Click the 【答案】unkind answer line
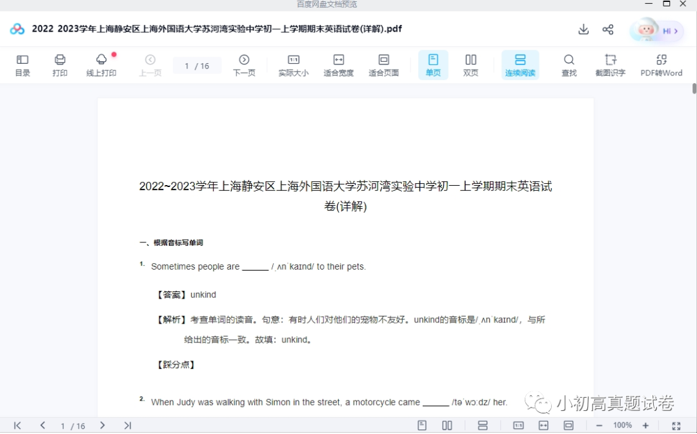Viewport: 697px width, 434px height. point(186,295)
